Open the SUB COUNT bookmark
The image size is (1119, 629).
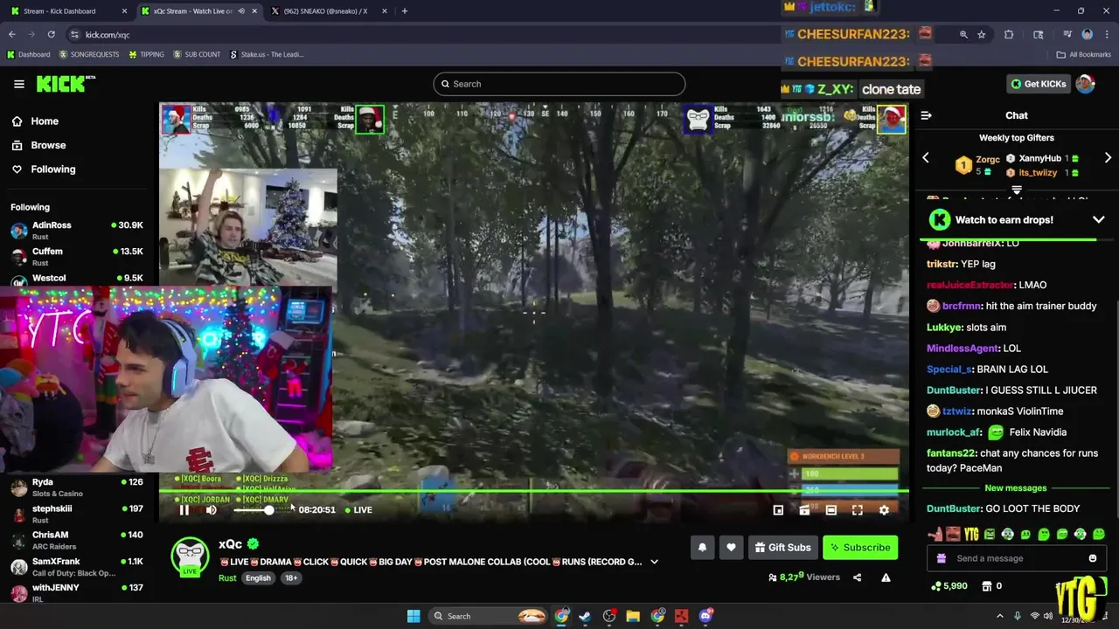[x=197, y=54]
